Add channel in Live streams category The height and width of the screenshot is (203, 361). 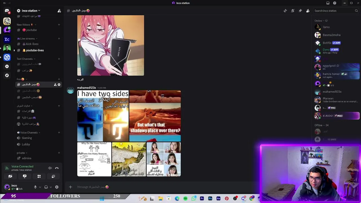(x=59, y=39)
